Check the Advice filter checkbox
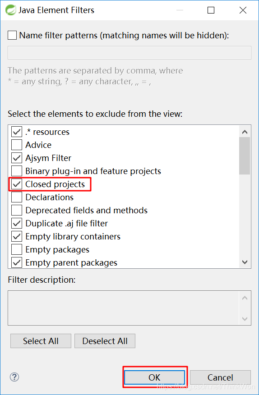This screenshot has width=259, height=395. (x=17, y=145)
